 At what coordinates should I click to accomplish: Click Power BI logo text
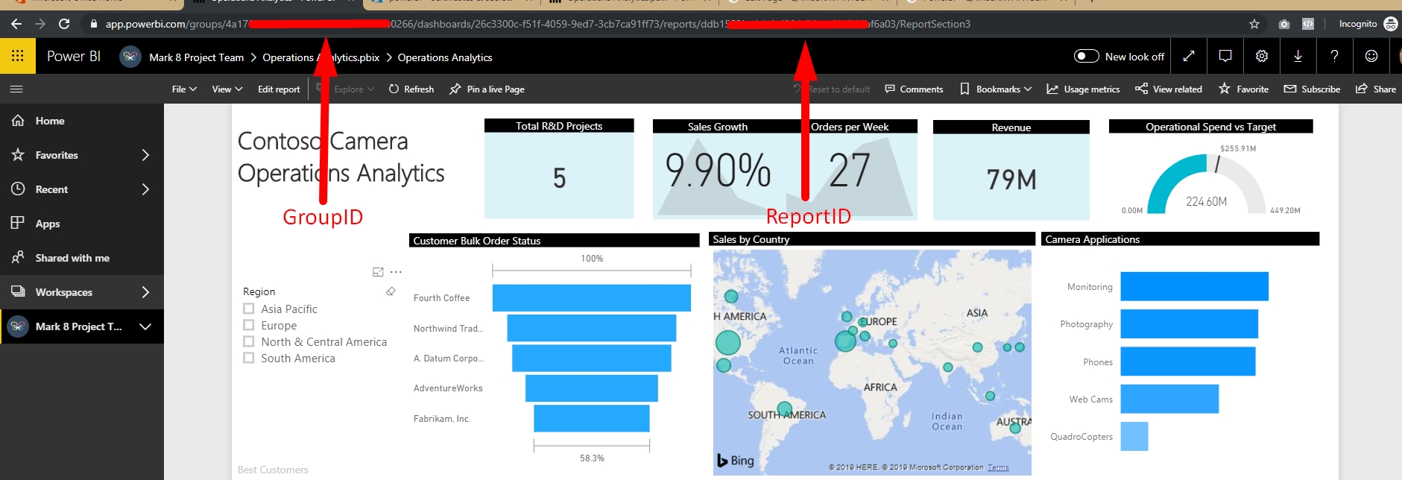[74, 56]
